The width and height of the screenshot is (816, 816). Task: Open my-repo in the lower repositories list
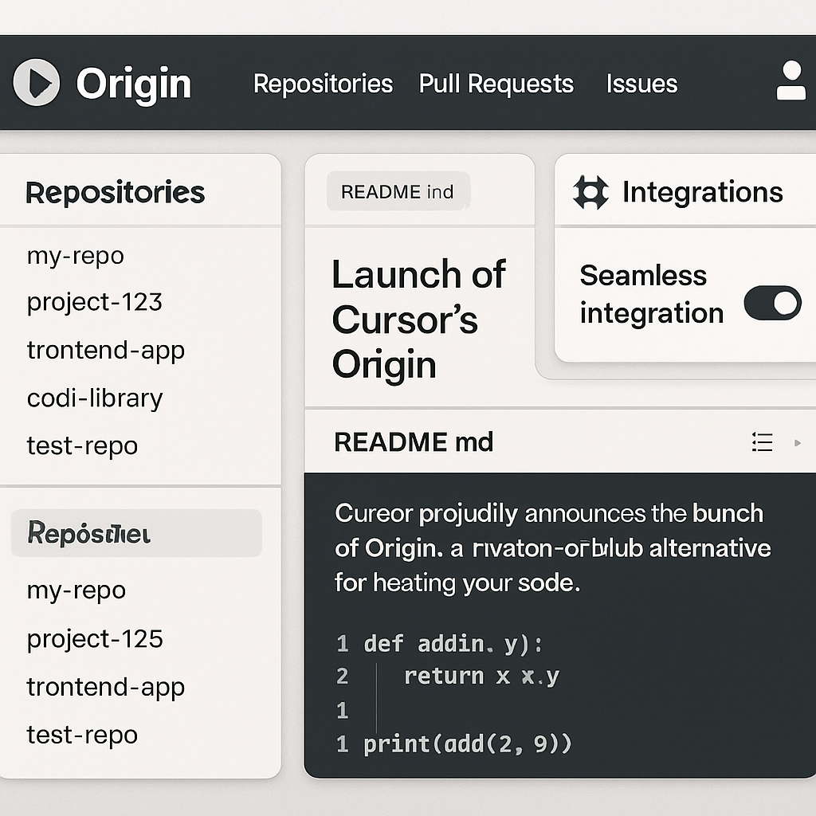76,590
